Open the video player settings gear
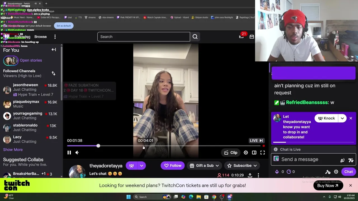 (x=246, y=152)
